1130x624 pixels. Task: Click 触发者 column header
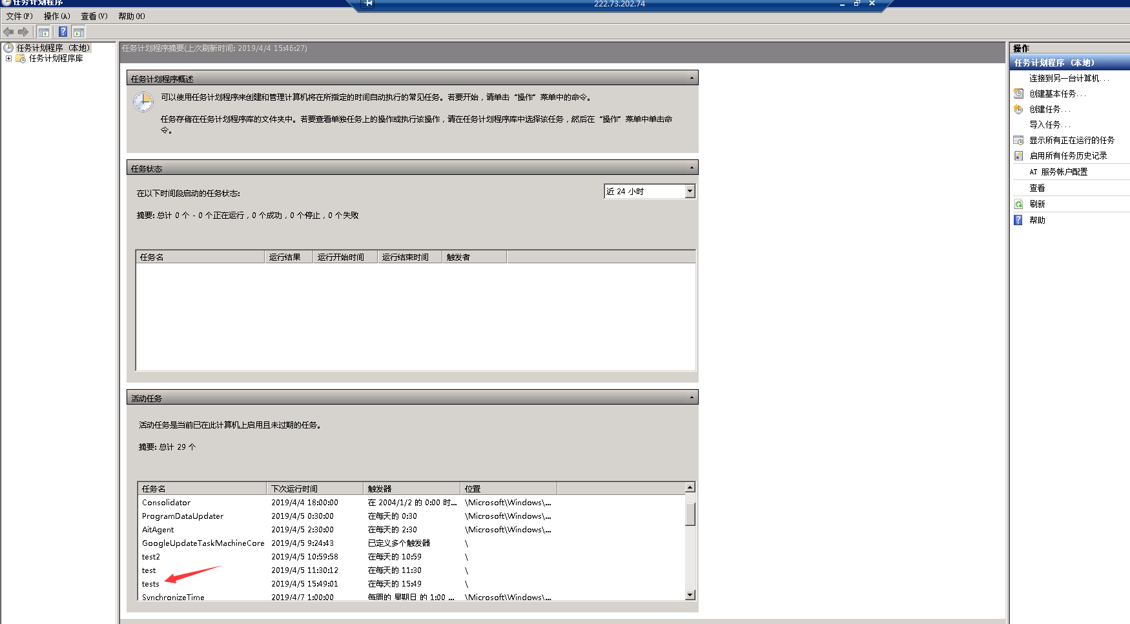coord(475,257)
